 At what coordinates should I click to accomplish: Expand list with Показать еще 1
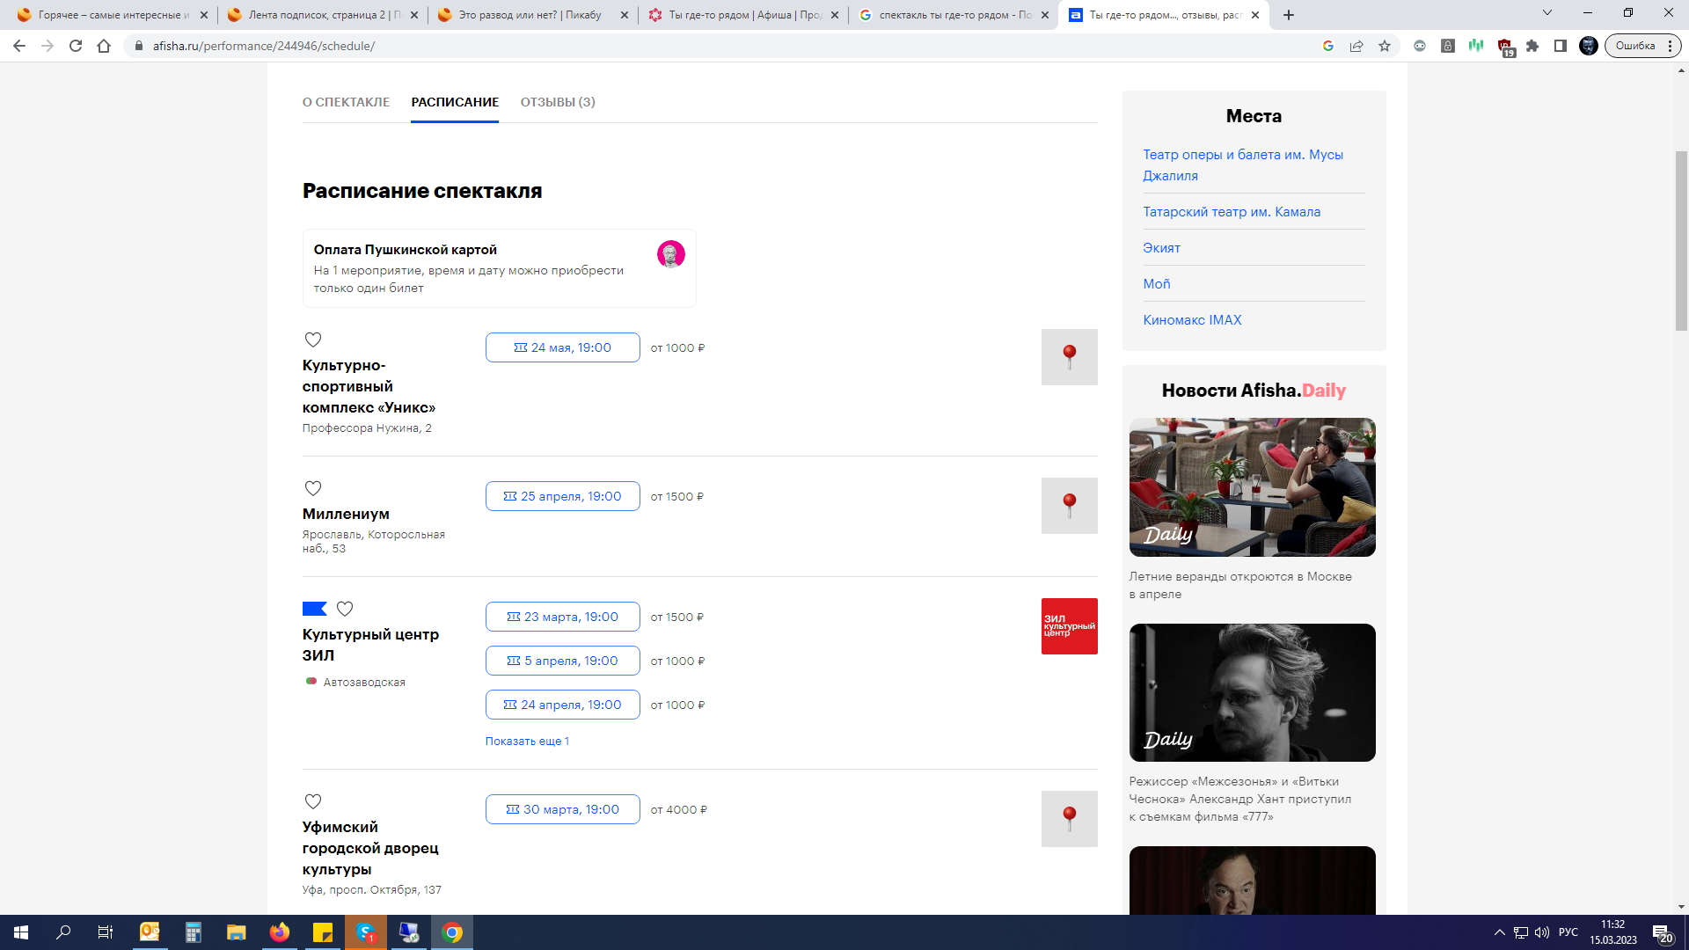pos(527,742)
